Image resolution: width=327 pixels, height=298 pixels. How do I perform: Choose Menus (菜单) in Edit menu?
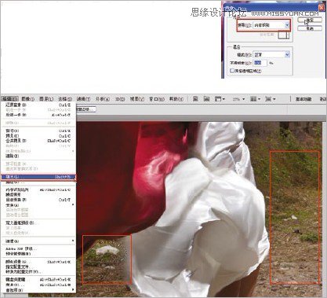[38, 285]
